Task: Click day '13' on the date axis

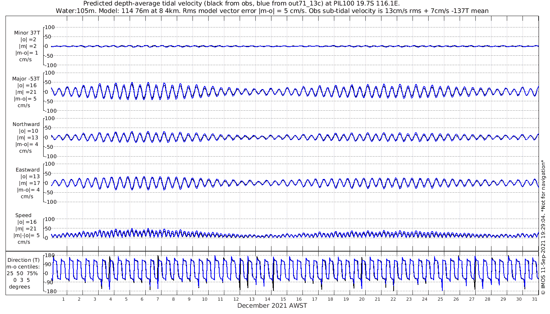Action: (252, 299)
